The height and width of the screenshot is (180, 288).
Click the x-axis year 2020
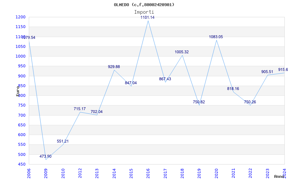[x=216, y=174]
